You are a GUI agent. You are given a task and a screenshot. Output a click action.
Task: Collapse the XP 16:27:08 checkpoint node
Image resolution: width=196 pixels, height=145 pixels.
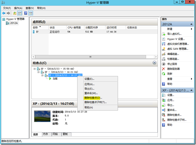(43, 75)
